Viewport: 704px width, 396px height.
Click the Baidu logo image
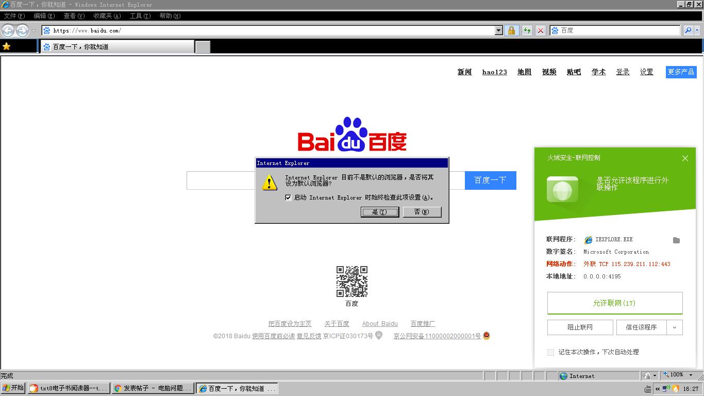coord(353,135)
